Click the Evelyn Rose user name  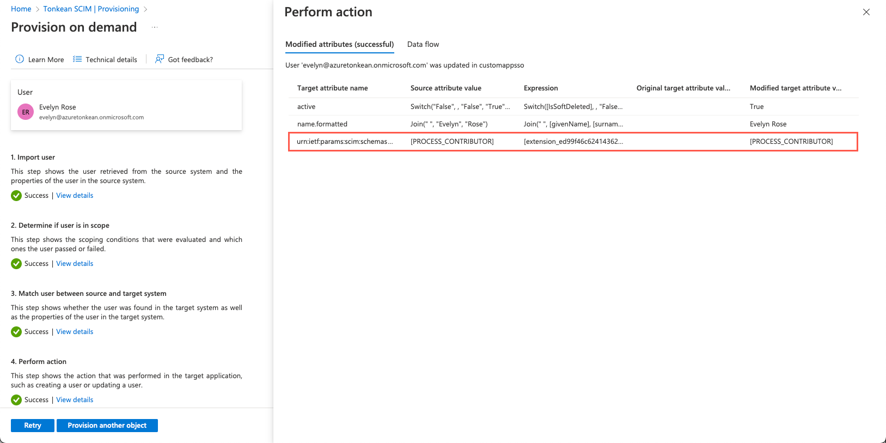pyautogui.click(x=58, y=107)
